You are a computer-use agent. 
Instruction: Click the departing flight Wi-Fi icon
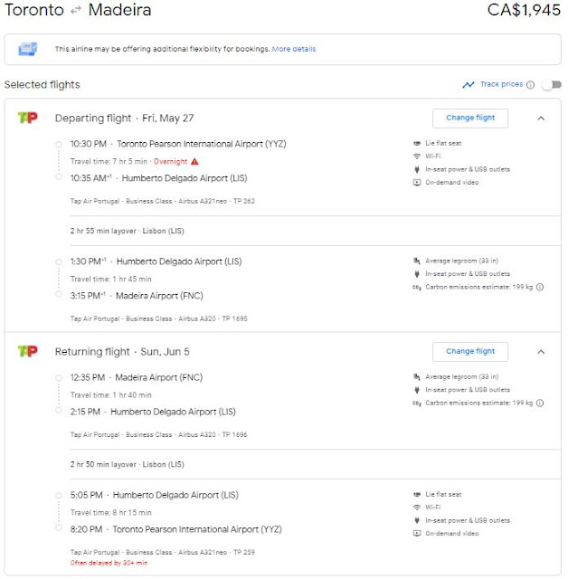click(417, 157)
